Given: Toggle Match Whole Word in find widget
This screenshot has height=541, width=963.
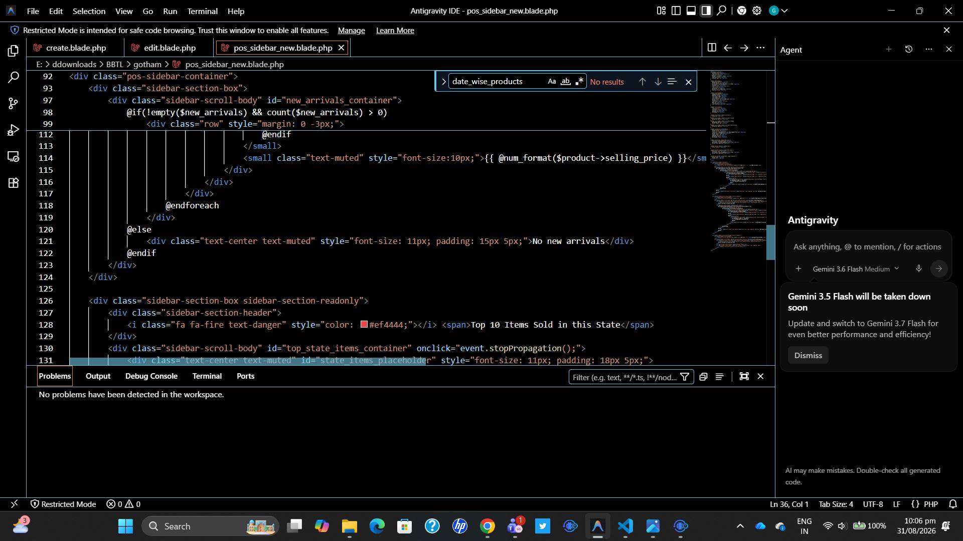Looking at the screenshot, I should [565, 81].
